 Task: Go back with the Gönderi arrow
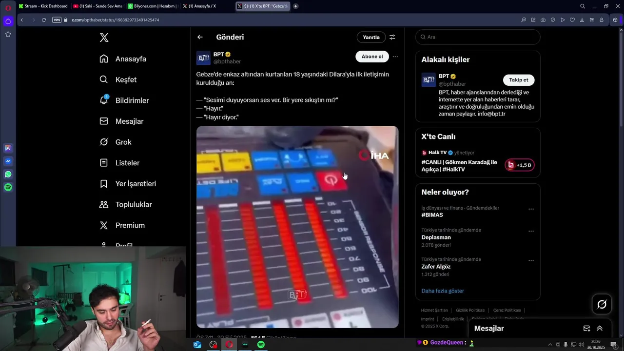point(200,37)
